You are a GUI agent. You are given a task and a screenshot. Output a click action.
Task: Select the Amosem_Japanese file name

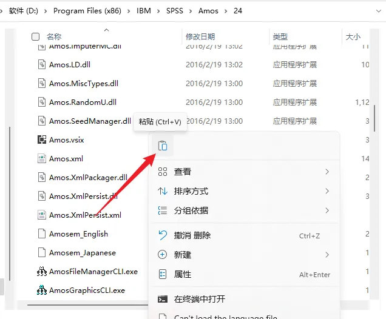83,253
